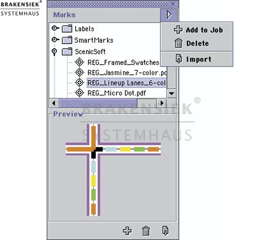Select the REG_Jasmine_7-color mark
The image size is (280, 240).
(127, 73)
